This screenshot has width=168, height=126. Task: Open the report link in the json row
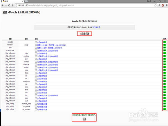[x=42, y=98]
